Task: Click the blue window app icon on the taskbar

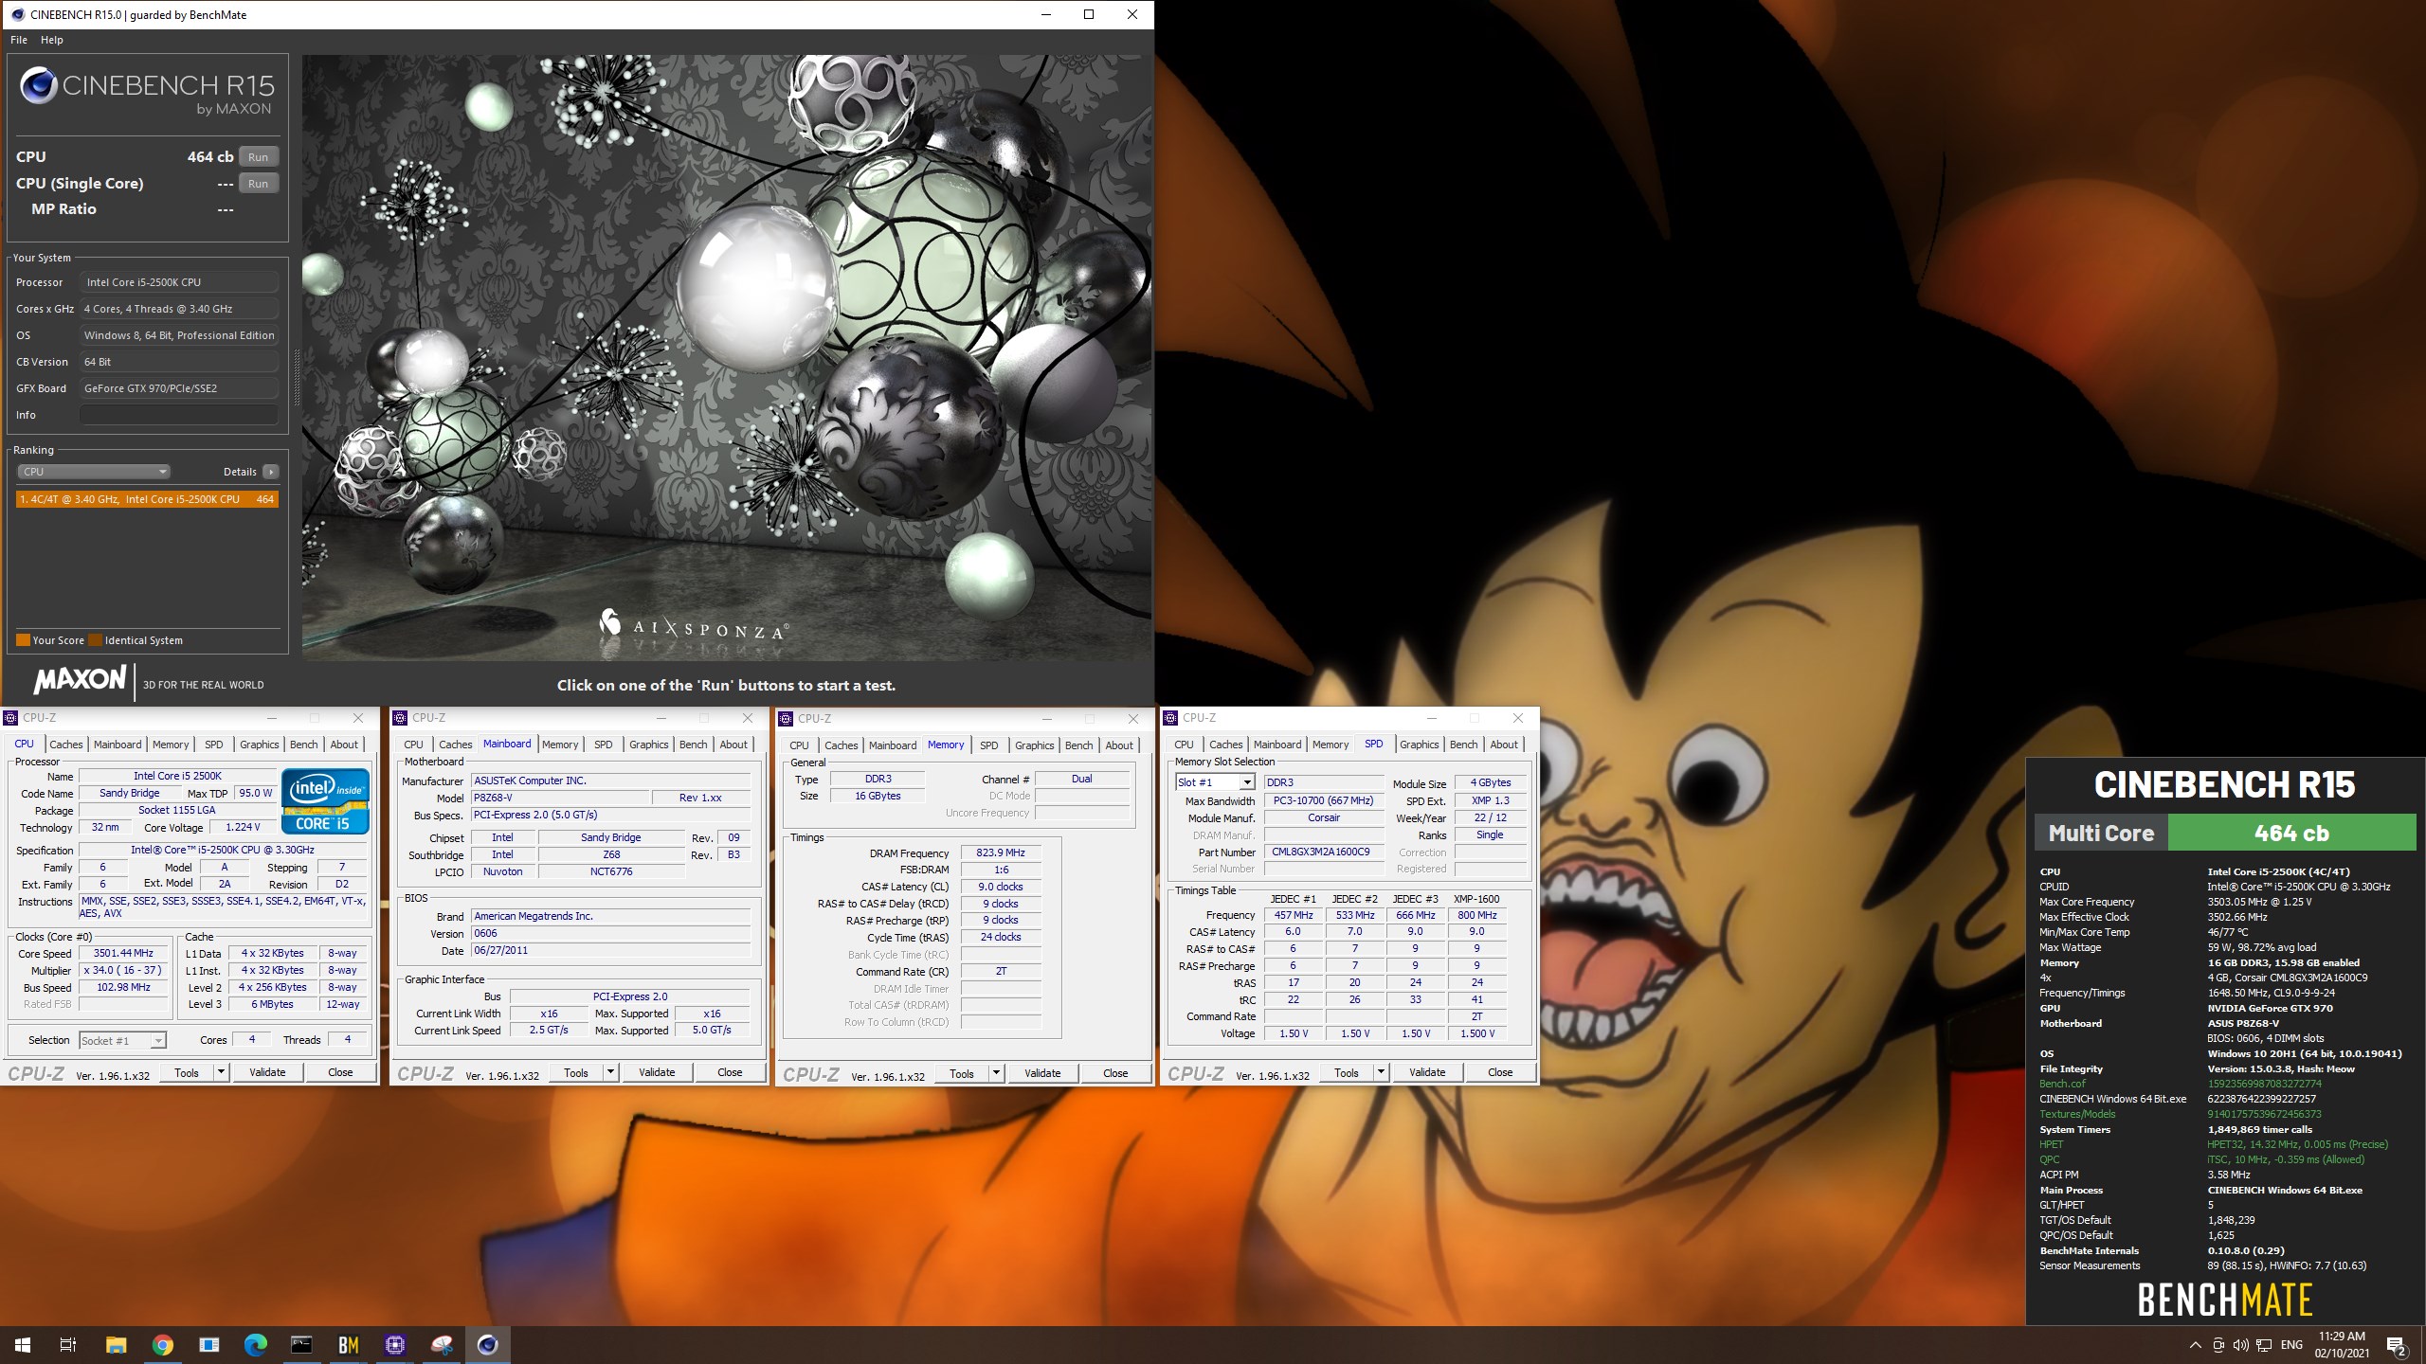Action: (x=209, y=1345)
